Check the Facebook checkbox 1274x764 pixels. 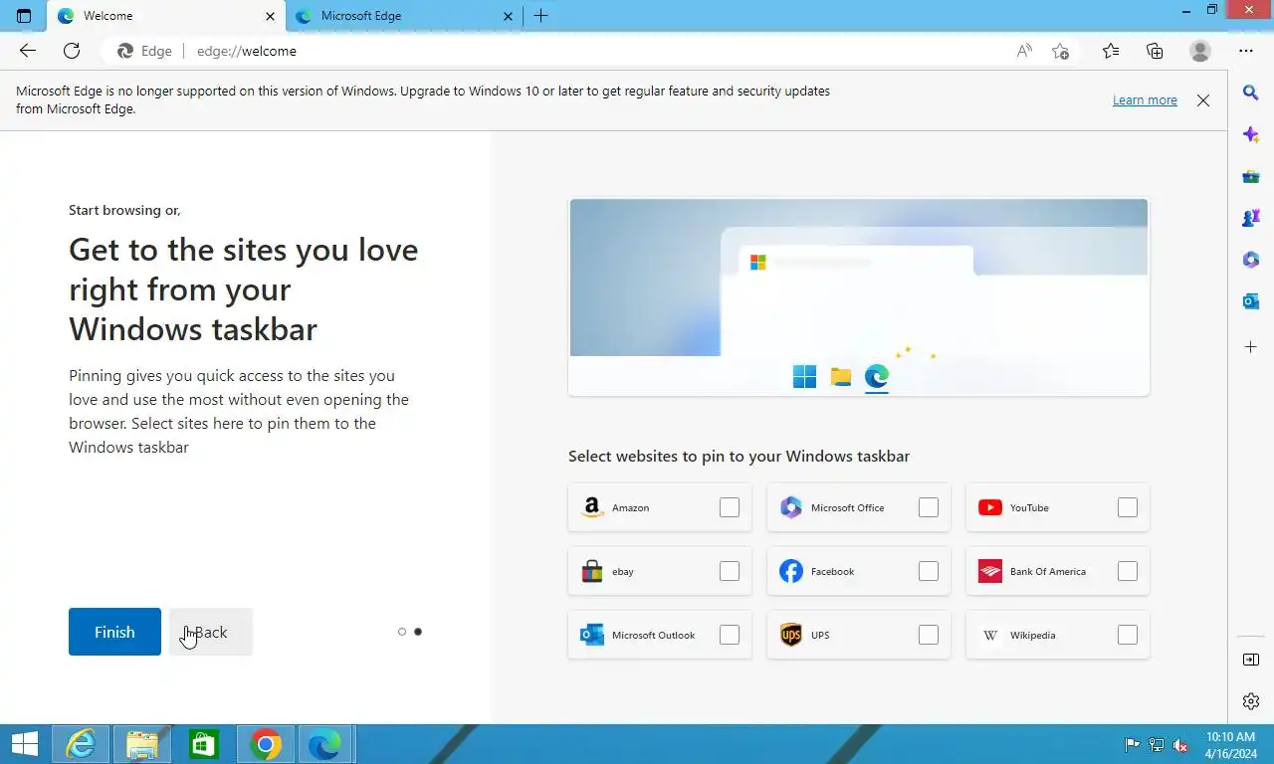point(929,571)
